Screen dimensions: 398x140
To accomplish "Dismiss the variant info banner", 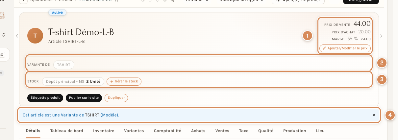I will click(374, 115).
